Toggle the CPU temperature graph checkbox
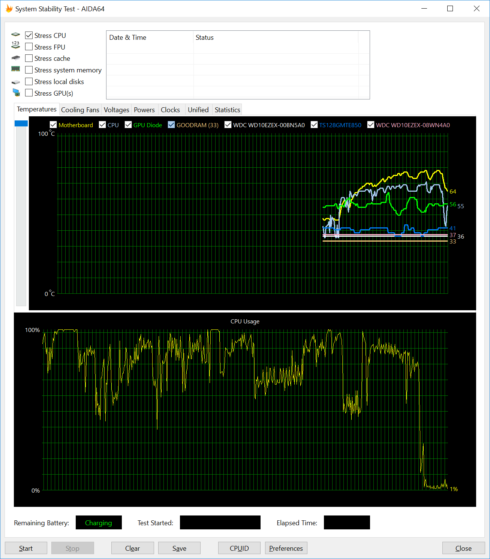Viewport: 490px width, 559px height. coord(102,125)
